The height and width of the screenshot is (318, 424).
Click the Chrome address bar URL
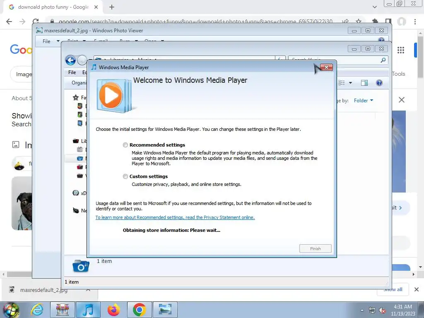coord(195,22)
